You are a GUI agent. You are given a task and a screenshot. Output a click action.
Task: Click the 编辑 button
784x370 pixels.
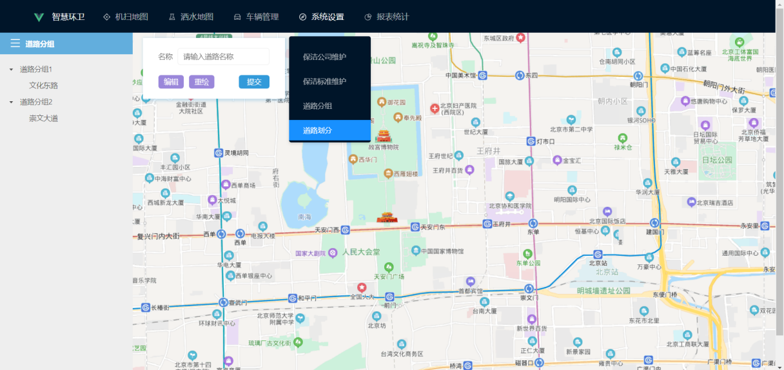point(171,82)
